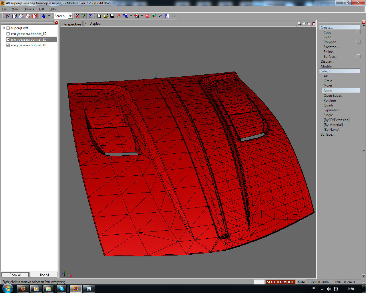This screenshot has height=293, width=366.
Task: Open Firefox from the Windows taskbar
Action: pyautogui.click(x=23, y=289)
